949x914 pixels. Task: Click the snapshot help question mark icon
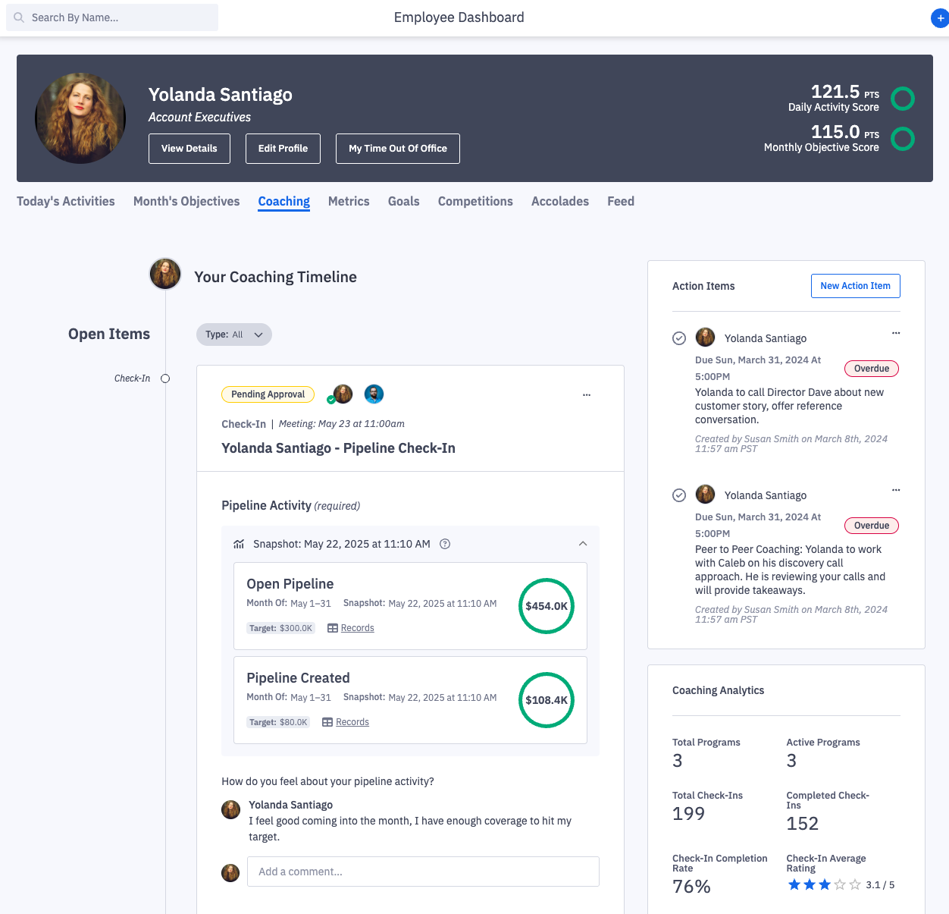445,544
